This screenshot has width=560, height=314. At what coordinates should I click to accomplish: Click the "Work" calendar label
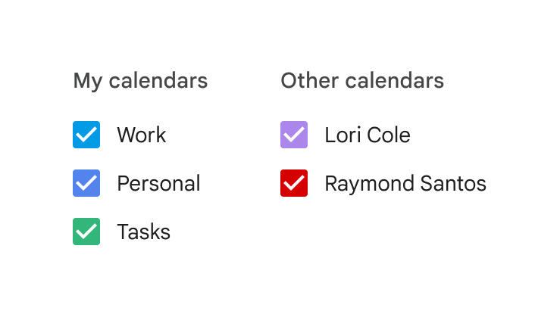pyautogui.click(x=141, y=135)
